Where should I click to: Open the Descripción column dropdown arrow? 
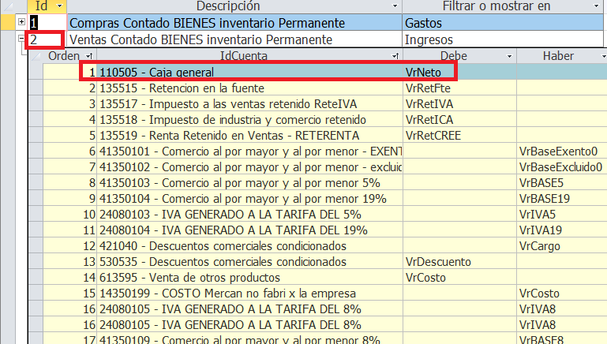[395, 6]
